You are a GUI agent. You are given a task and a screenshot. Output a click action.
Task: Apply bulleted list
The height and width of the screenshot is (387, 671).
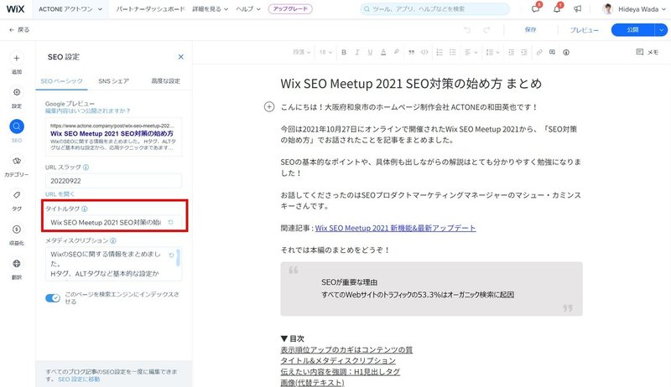tap(453, 52)
